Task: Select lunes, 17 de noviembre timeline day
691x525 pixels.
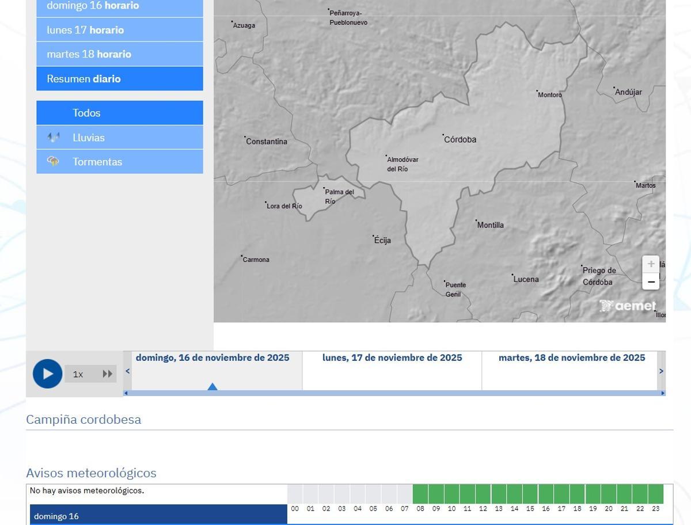Action: [392, 358]
